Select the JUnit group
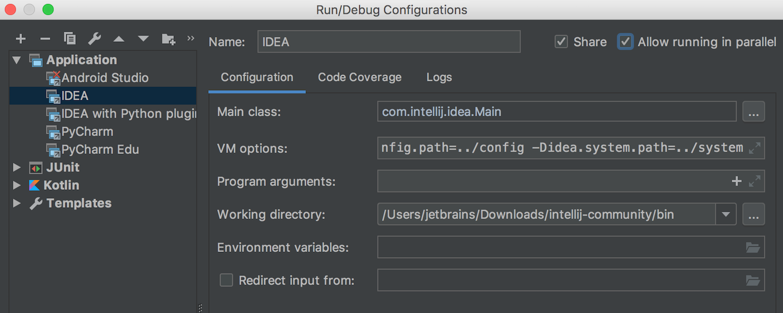 click(x=103, y=167)
